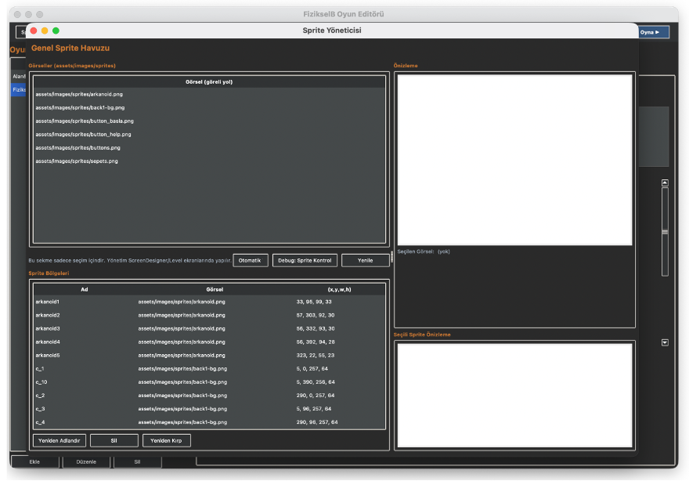Select the arkanoid1 sprite region row
Screen dimensions: 689x481
[157, 302]
